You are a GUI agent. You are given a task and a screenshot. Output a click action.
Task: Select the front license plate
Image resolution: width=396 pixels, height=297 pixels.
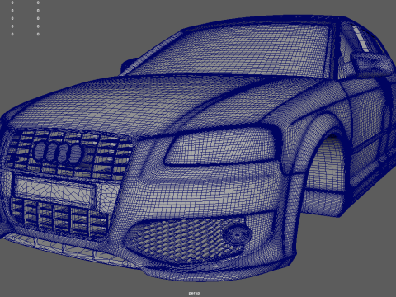coord(55,191)
